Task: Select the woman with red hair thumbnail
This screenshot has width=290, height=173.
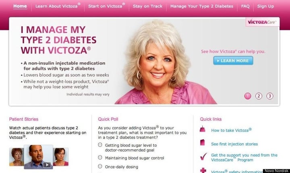Action: [17, 157]
